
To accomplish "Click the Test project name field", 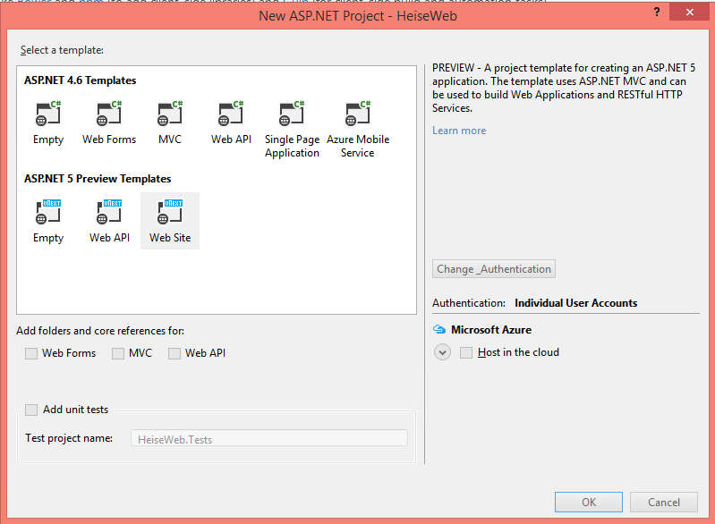I will [269, 438].
